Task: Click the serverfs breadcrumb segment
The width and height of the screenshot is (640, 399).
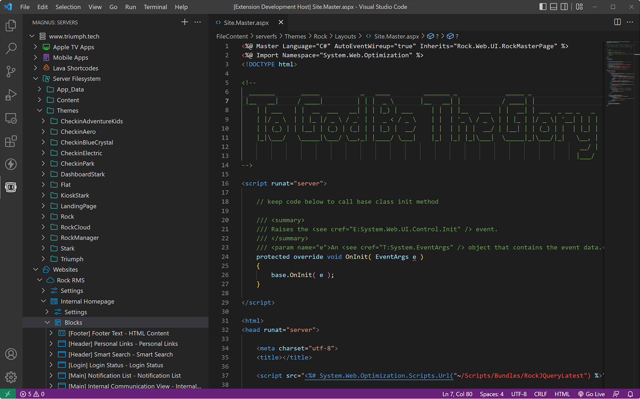Action: (x=266, y=36)
